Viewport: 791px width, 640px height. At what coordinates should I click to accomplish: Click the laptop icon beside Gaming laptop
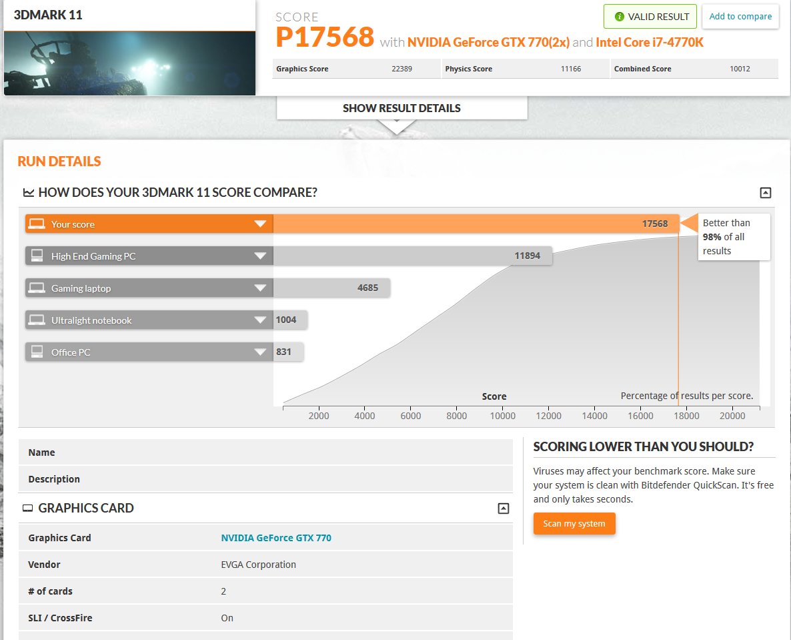coord(36,288)
